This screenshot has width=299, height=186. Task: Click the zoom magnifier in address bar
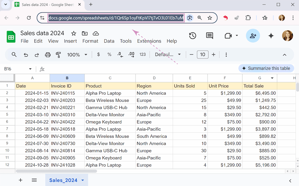tap(200, 18)
